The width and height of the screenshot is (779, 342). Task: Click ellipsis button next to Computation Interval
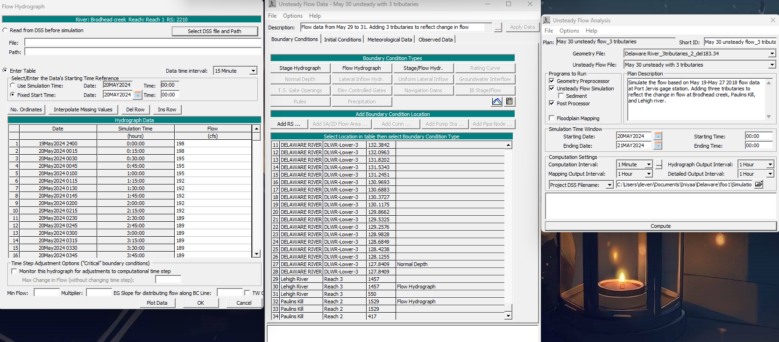[x=659, y=164]
